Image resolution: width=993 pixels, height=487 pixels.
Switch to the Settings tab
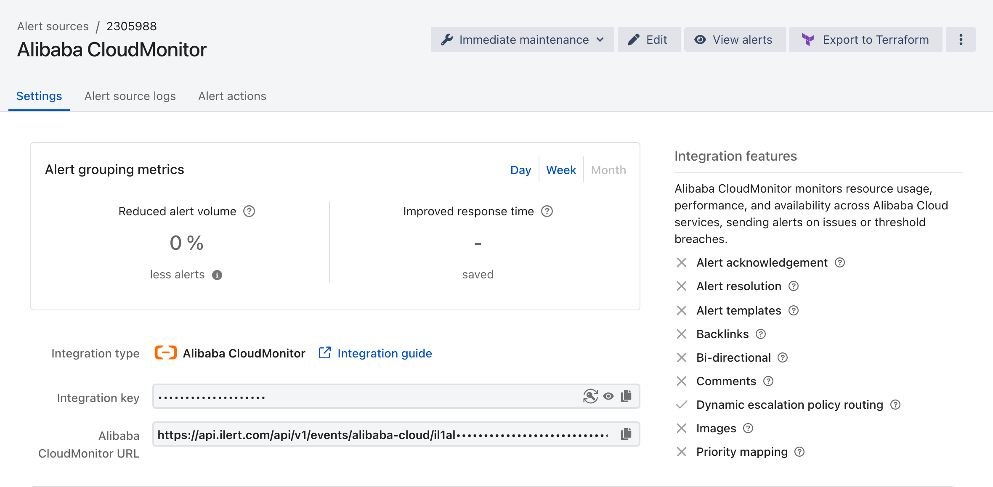pos(39,96)
